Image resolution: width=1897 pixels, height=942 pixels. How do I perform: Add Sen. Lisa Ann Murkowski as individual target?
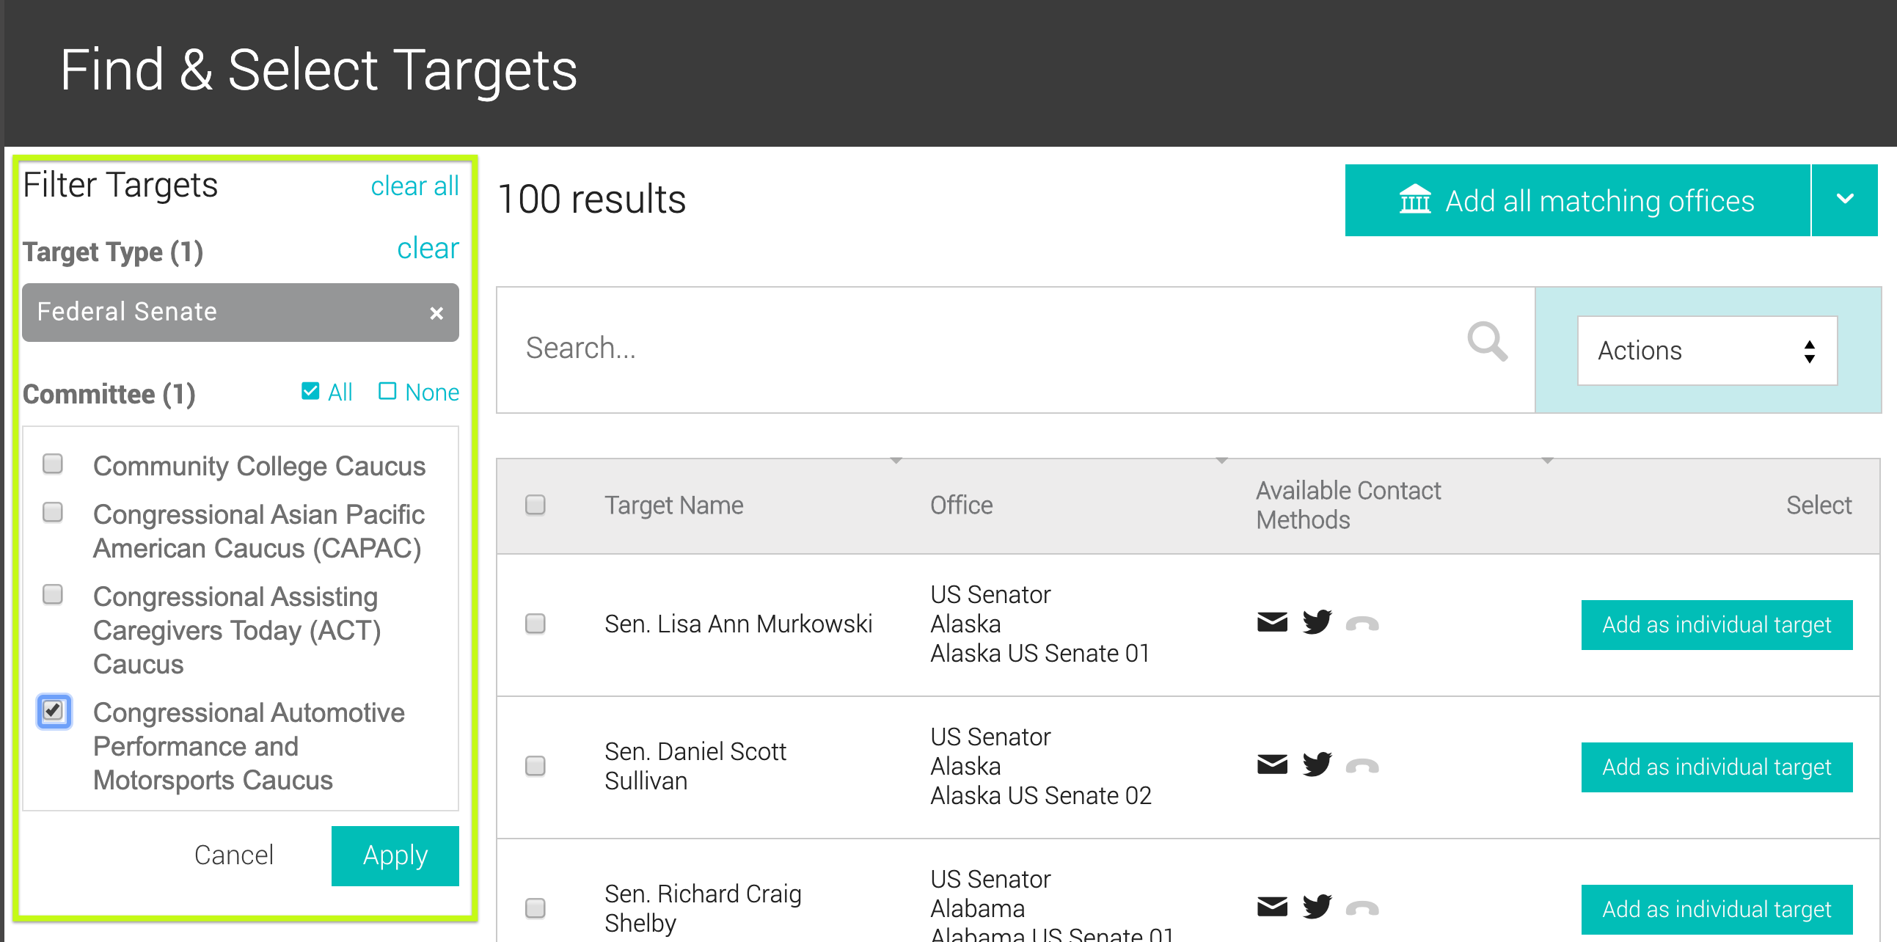[x=1717, y=624]
